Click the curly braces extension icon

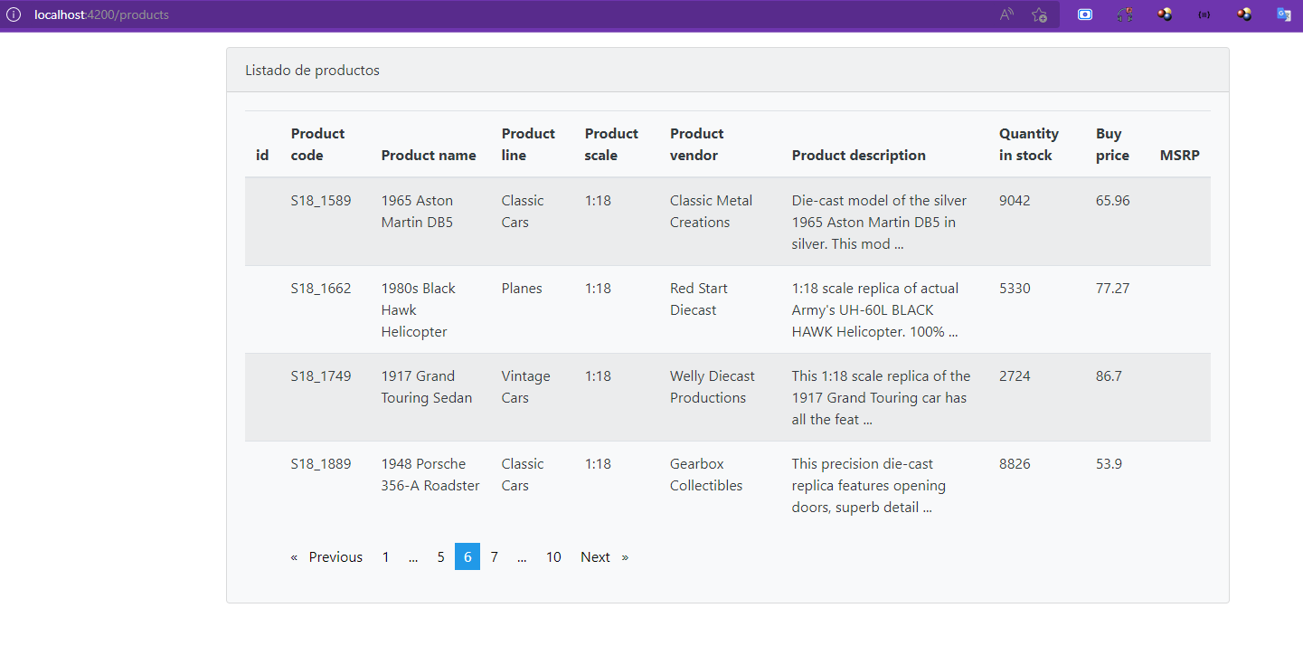click(1204, 14)
